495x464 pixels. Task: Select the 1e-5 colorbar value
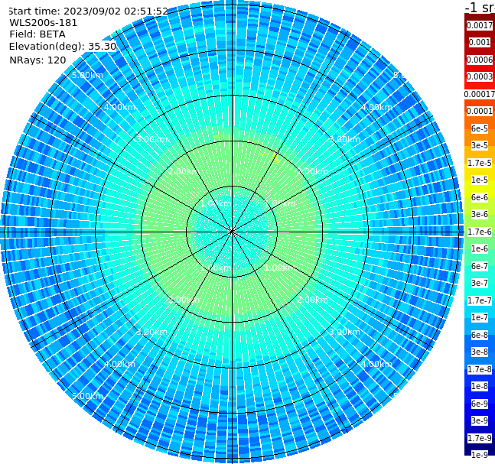(480, 180)
